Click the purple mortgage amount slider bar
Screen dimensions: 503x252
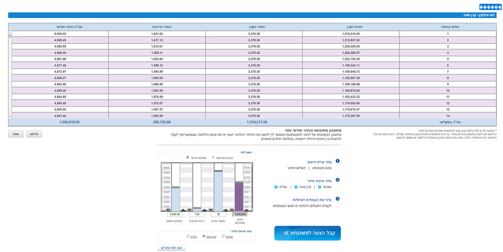[239, 197]
